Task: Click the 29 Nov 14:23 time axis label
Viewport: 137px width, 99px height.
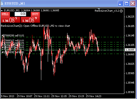Action: [x=94, y=96]
